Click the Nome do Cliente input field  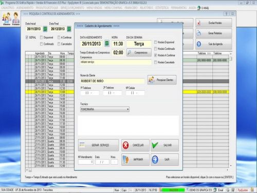113,81
